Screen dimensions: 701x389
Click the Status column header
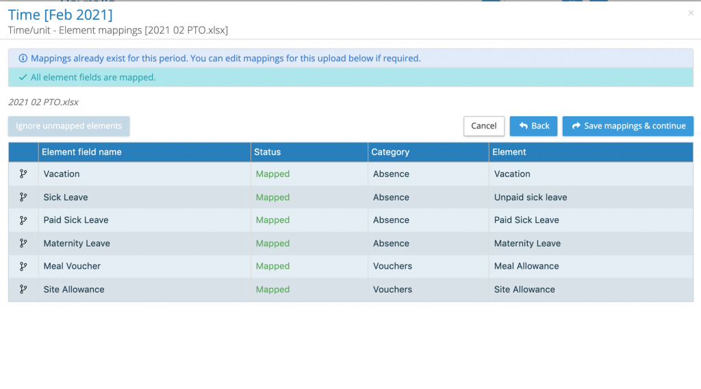pos(267,152)
